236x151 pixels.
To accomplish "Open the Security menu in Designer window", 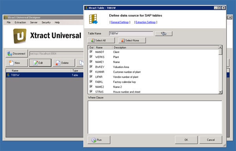I will coord(46,22).
